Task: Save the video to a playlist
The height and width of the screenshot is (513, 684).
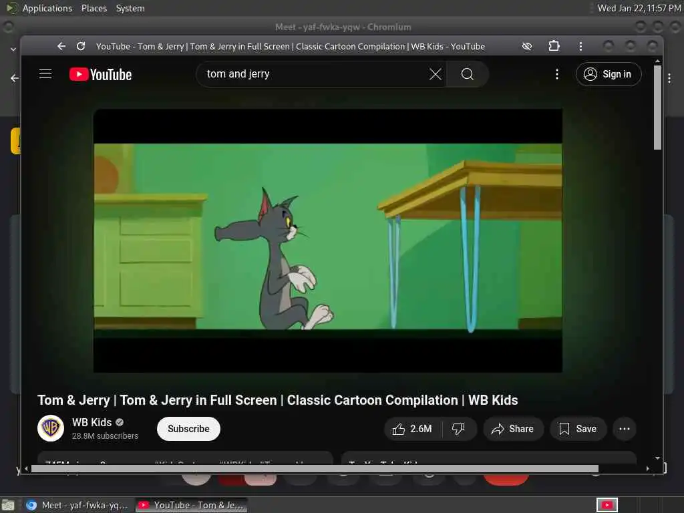Action: tap(578, 429)
